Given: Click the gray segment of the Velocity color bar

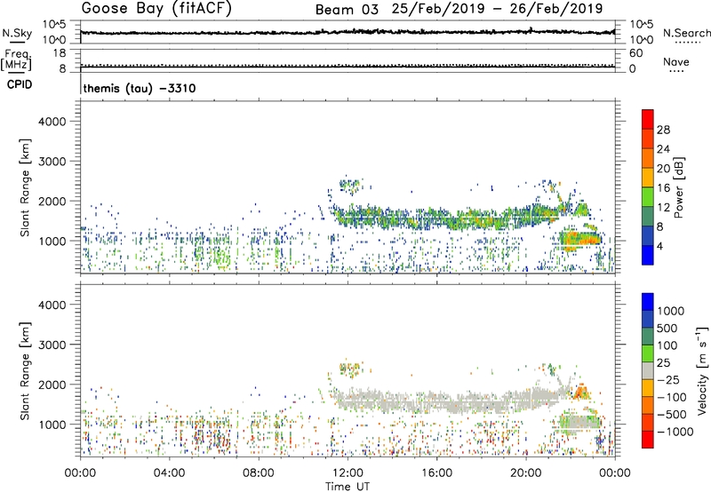Looking at the screenshot, I should coord(648,371).
